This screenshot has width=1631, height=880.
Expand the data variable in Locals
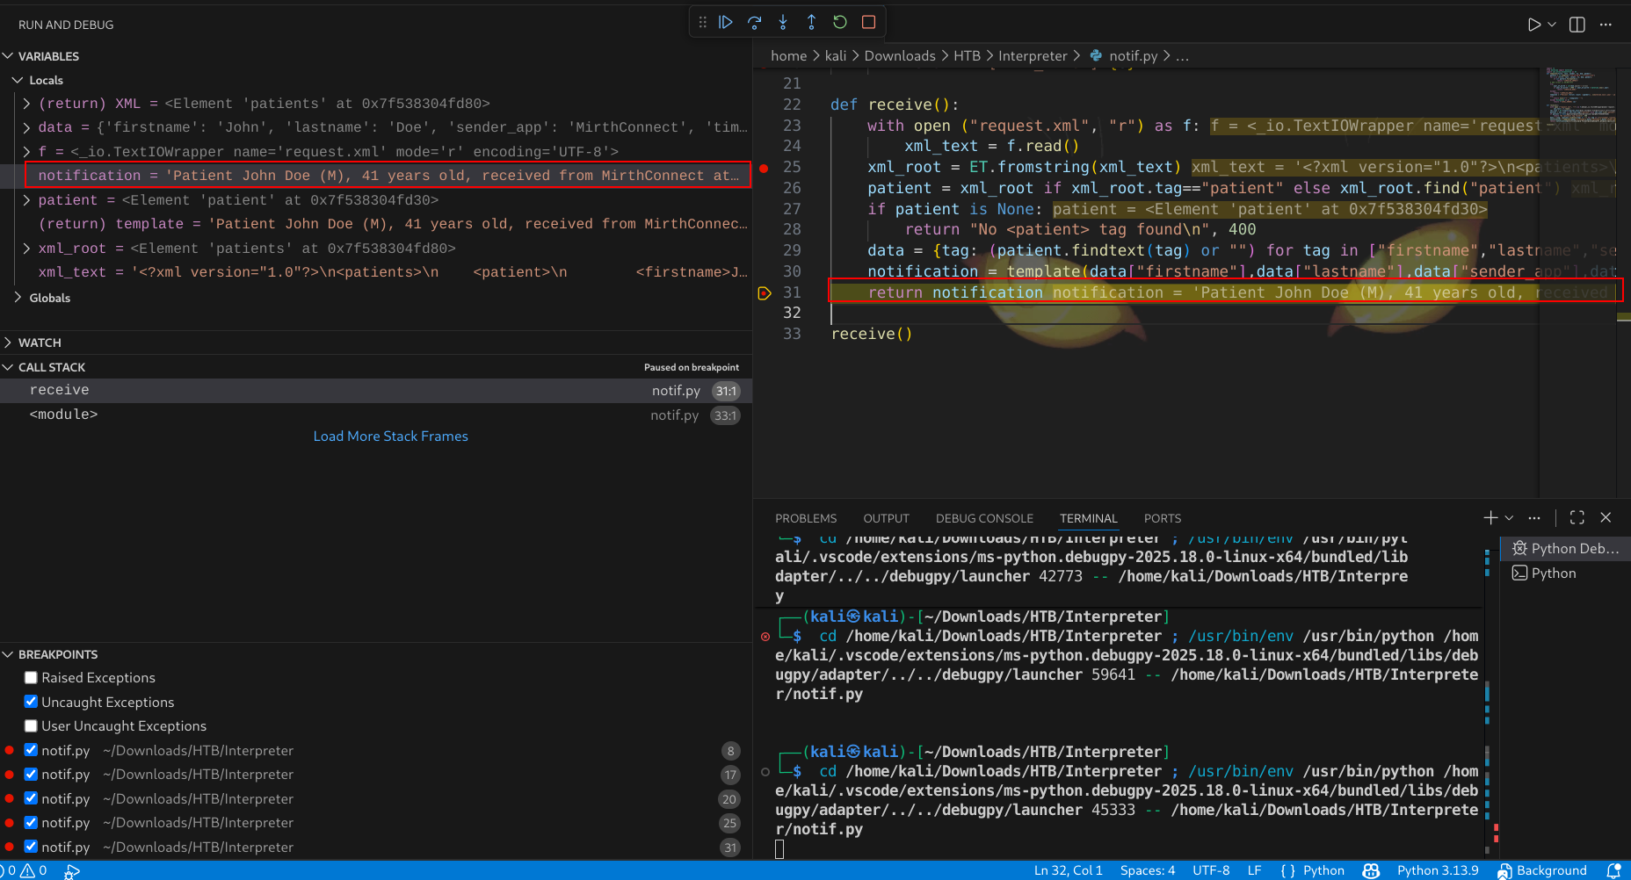tap(27, 127)
